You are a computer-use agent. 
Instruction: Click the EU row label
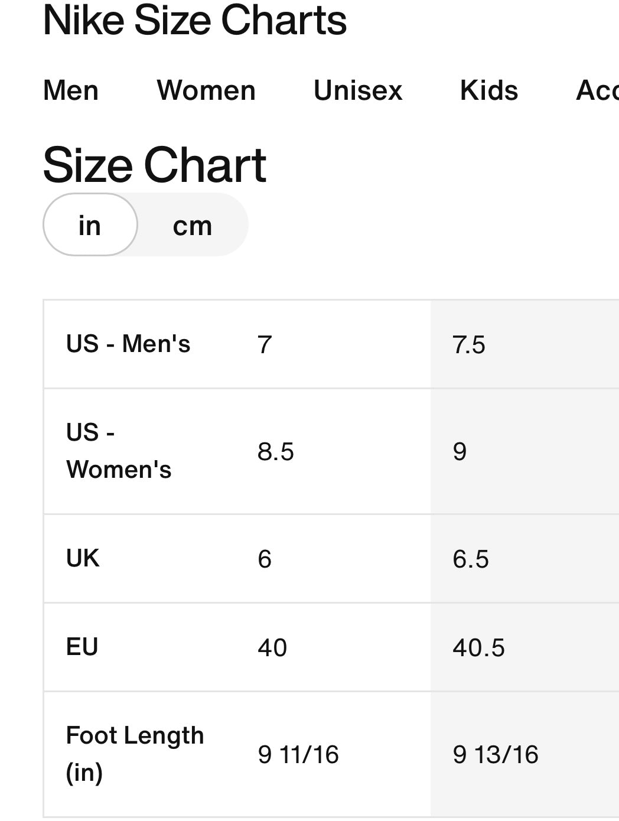tap(82, 647)
